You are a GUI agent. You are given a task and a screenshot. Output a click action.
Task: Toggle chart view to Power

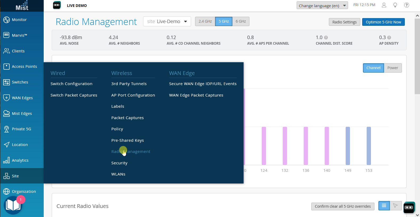click(x=393, y=68)
